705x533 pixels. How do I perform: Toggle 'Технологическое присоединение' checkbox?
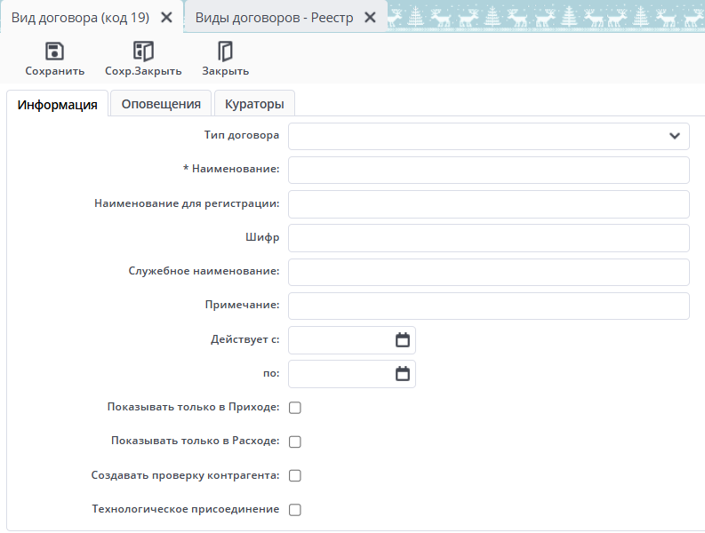(295, 510)
